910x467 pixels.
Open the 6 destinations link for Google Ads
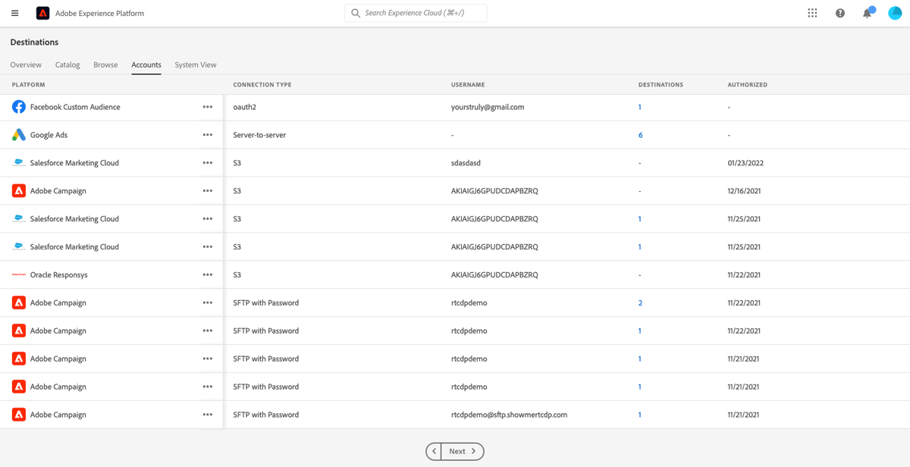(639, 134)
